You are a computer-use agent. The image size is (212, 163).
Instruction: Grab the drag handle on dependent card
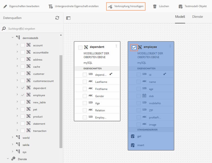(x=116, y=46)
